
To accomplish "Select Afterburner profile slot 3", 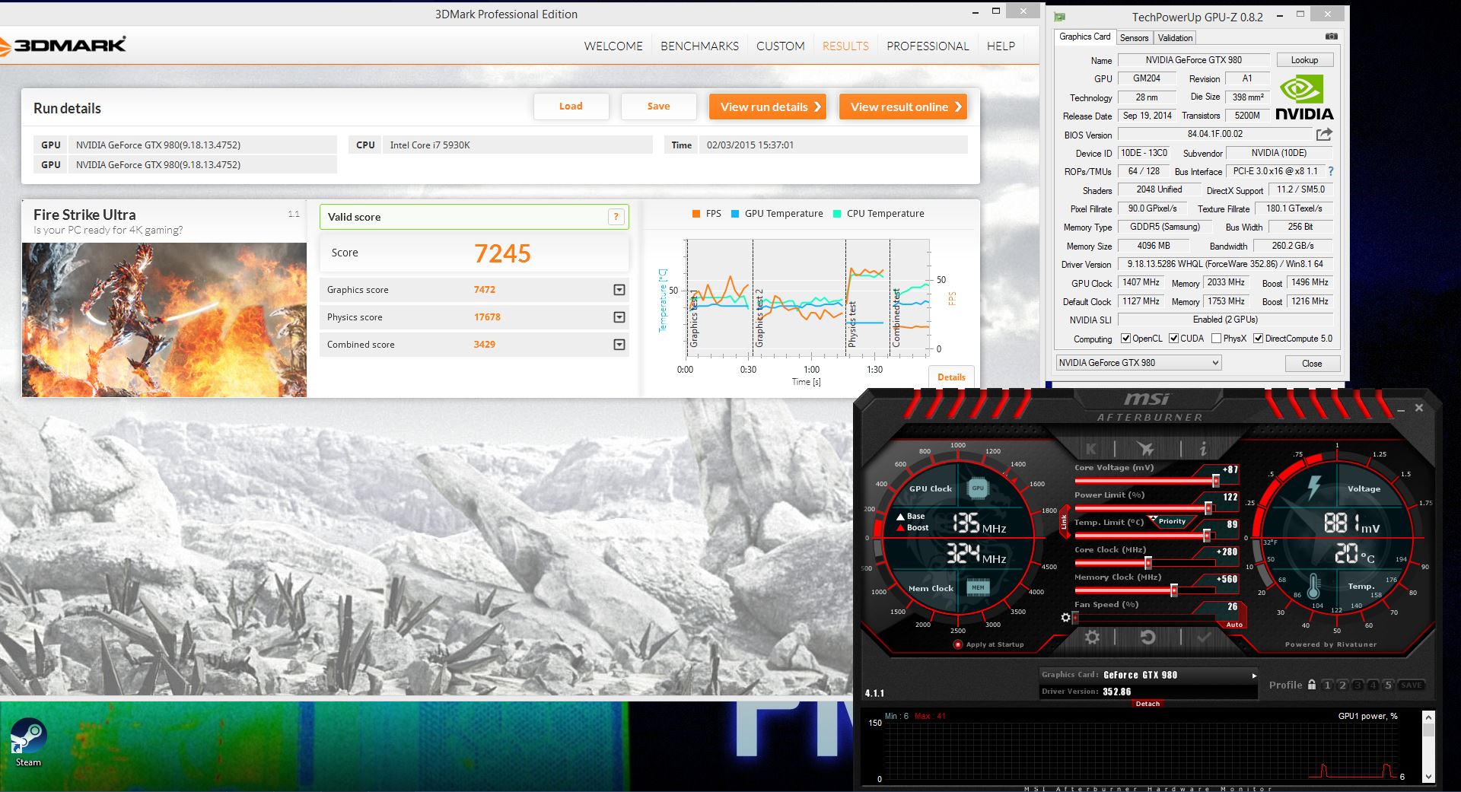I will 1358,685.
